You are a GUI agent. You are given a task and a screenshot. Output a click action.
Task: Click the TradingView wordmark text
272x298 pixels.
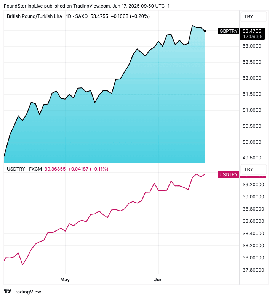(27, 292)
